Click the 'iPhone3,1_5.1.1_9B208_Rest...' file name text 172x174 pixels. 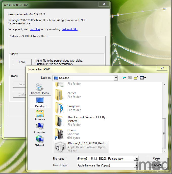coord(87,143)
